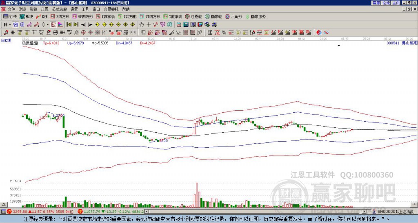This screenshot has width=418, height=223.
Task: Open the 文件 menu
Action: click(x=11, y=9)
